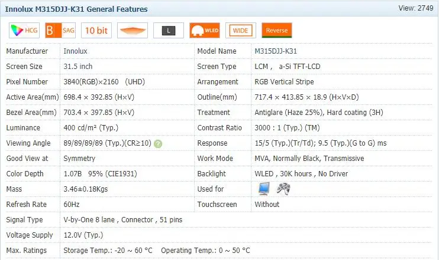Click the 15/5 (Typ.)(Tr/Td) response value

321,143
